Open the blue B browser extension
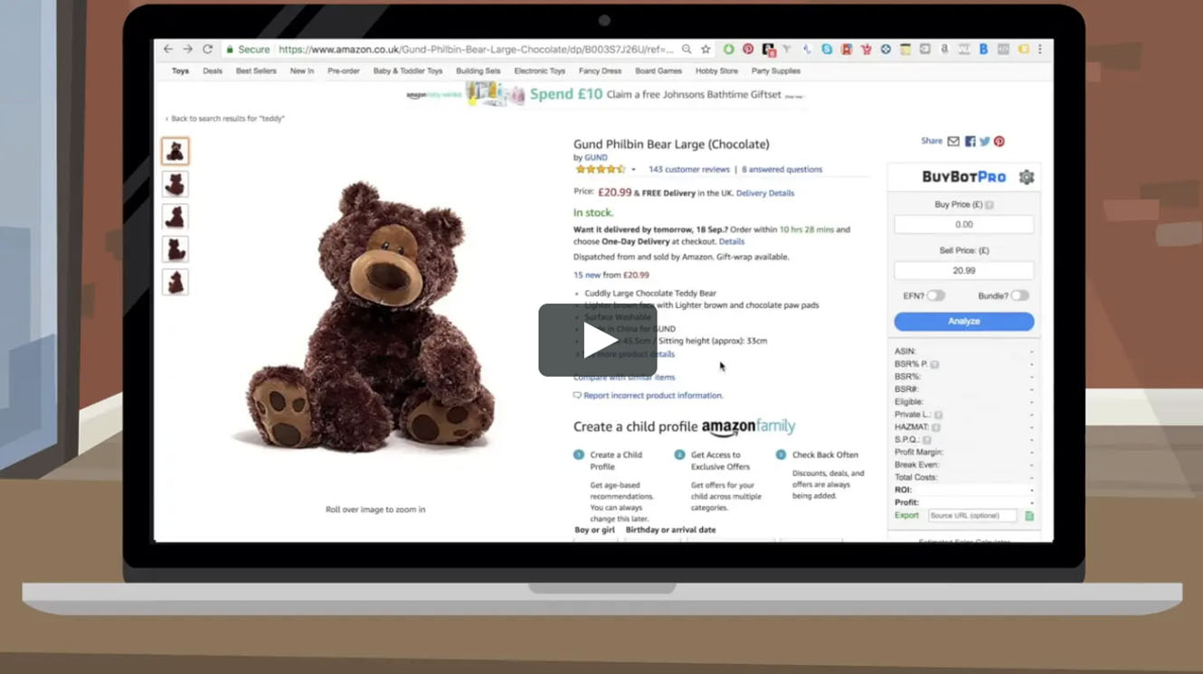 tap(983, 50)
